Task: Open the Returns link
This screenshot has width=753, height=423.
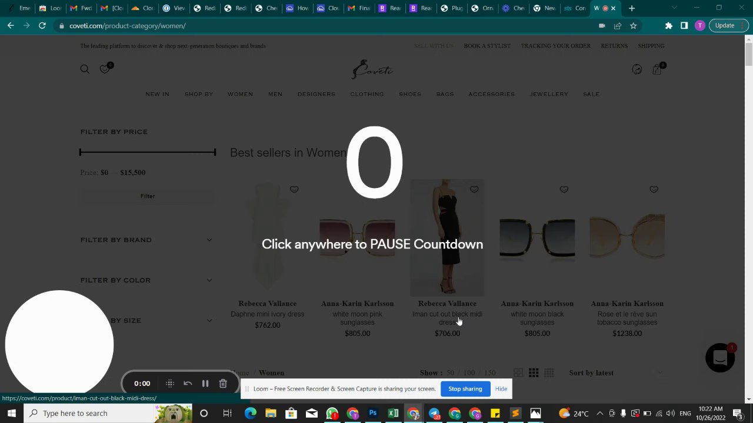Action: point(614,46)
